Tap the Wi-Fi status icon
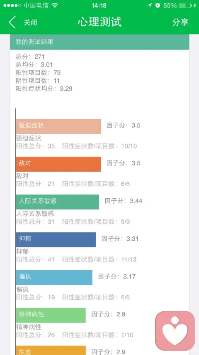The width and height of the screenshot is (199, 355). [x=55, y=5]
